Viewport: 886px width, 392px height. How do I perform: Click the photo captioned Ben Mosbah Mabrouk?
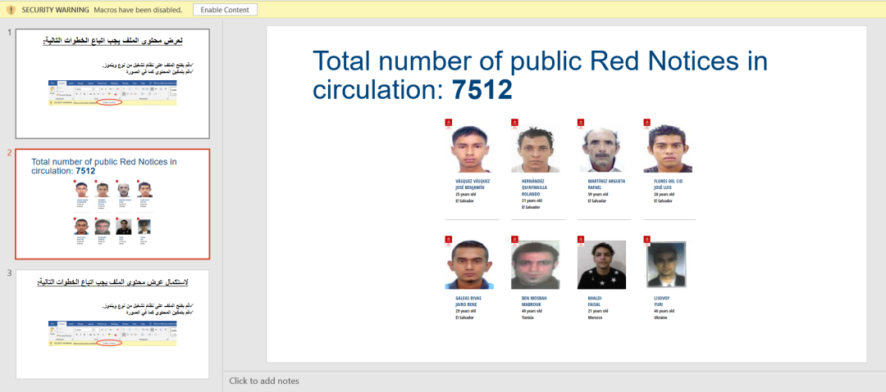pos(535,265)
